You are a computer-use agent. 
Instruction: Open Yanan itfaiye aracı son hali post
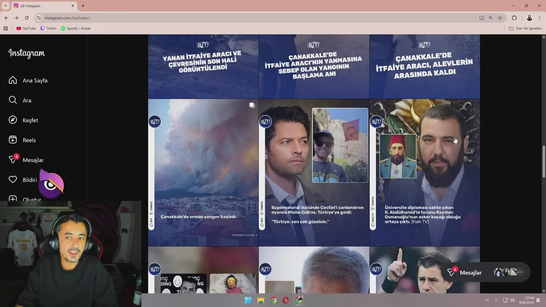[203, 67]
